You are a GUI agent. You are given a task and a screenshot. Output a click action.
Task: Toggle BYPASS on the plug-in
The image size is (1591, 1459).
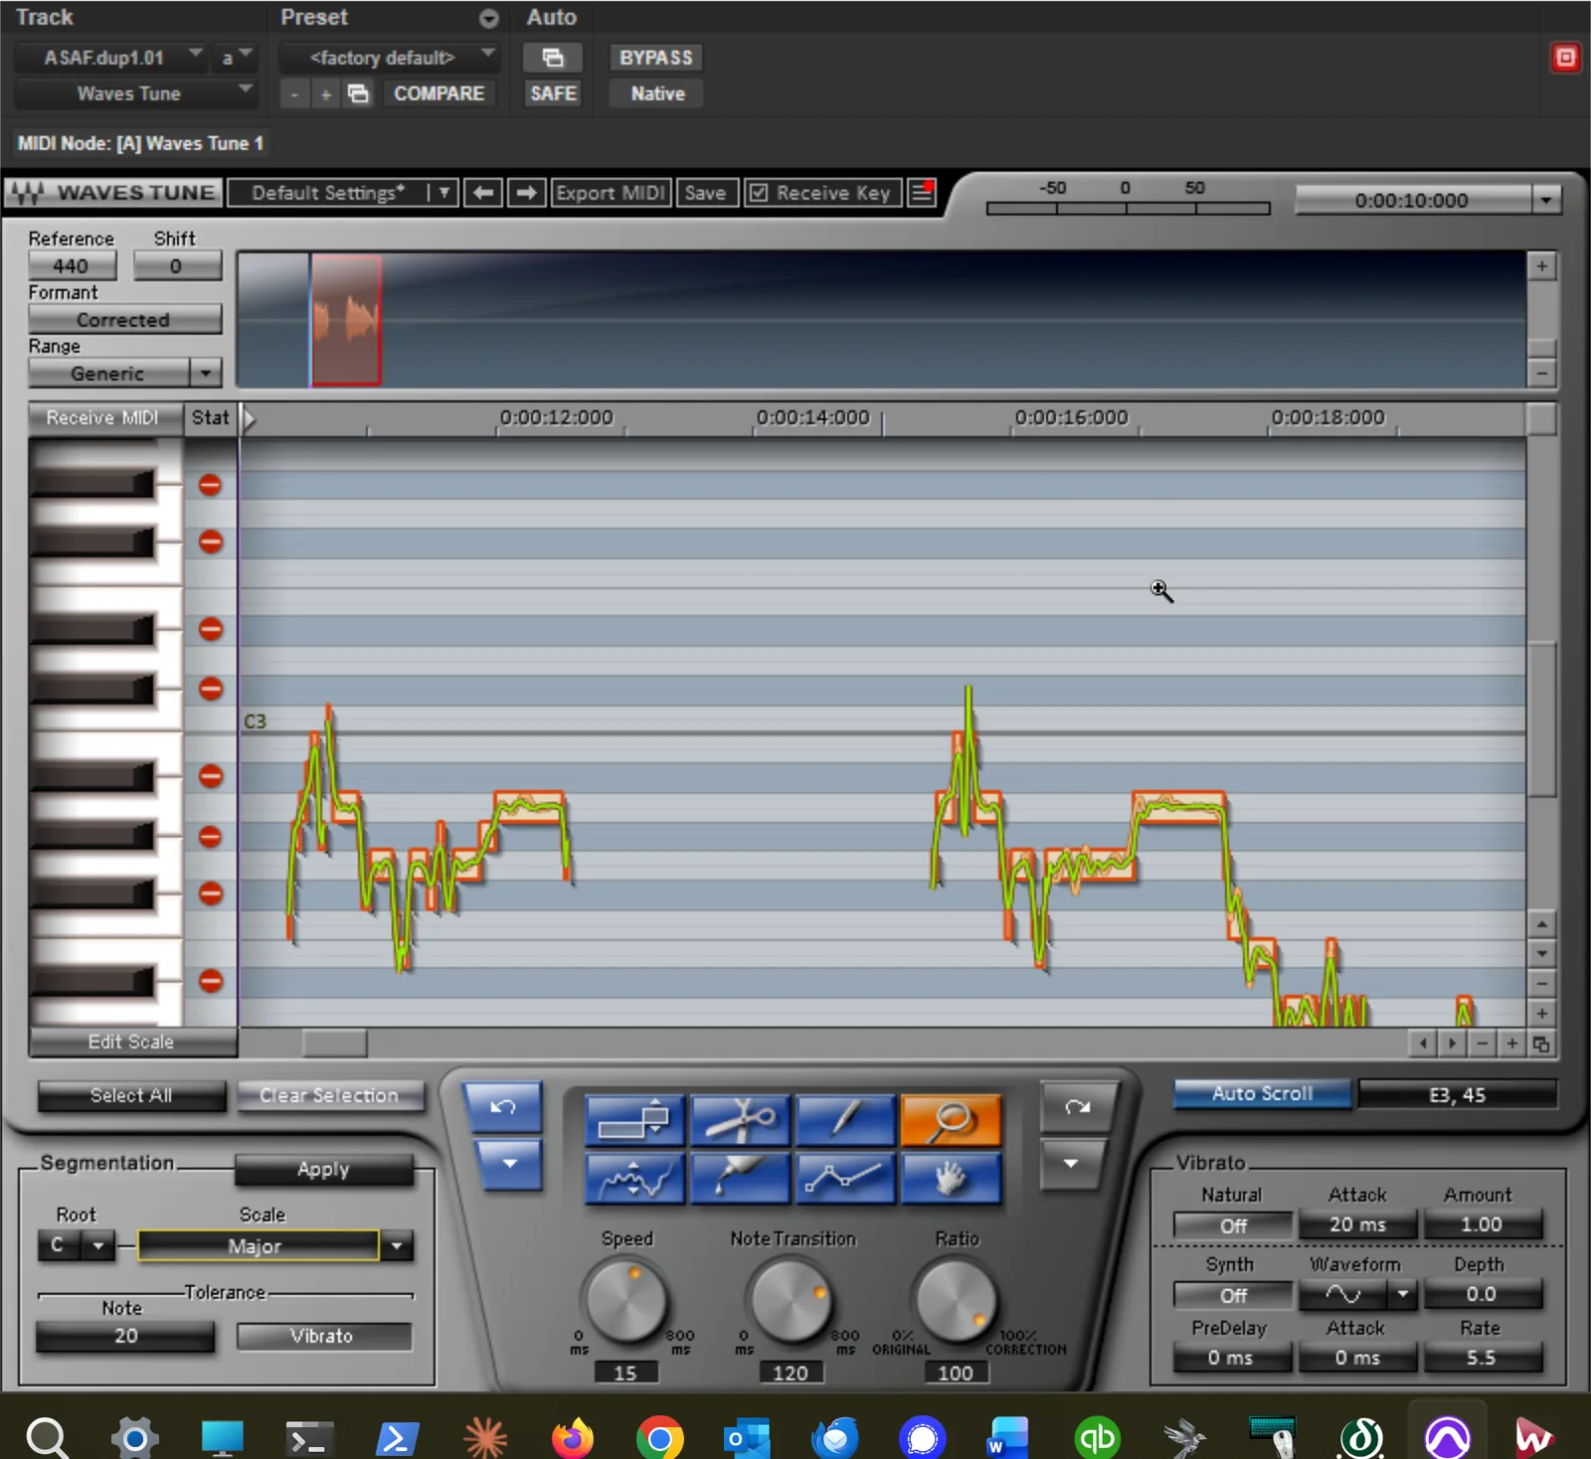656,58
